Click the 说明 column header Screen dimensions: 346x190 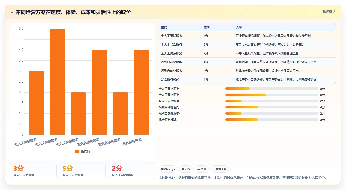(239, 27)
